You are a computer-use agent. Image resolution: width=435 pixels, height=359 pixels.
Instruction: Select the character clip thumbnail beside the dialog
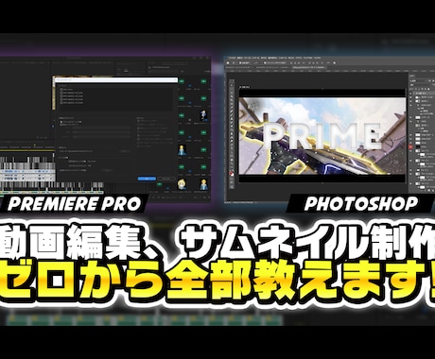click(x=182, y=150)
